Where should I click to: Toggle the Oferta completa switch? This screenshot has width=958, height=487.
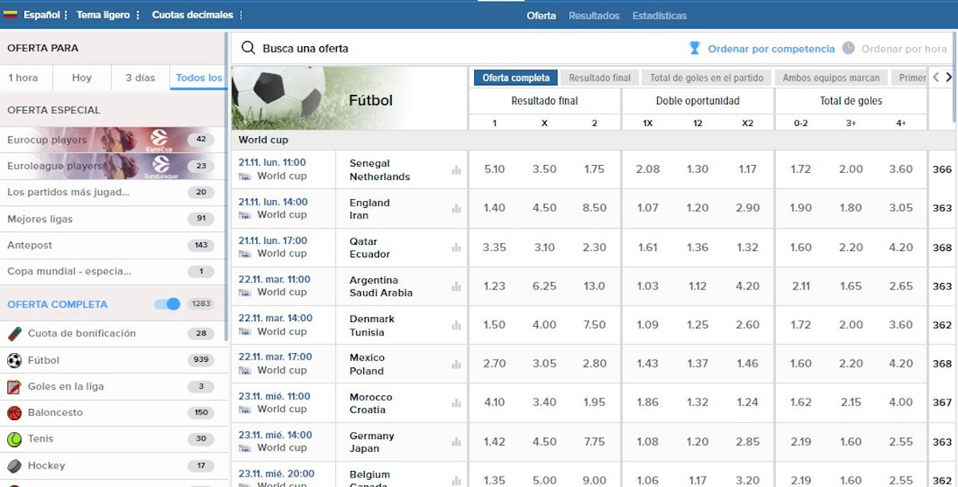coord(168,304)
